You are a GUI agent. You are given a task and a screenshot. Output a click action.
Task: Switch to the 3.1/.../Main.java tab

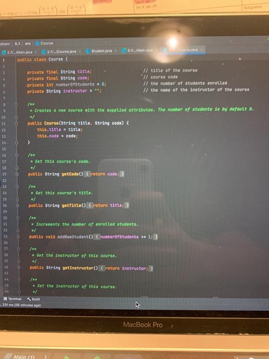139,50
